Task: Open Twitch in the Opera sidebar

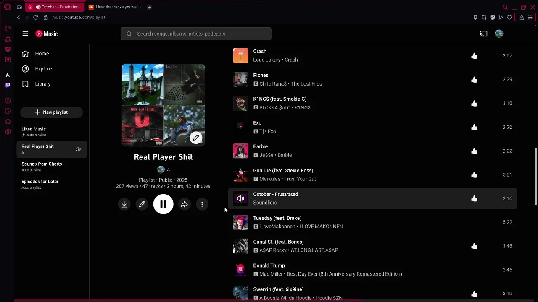Action: [x=8, y=85]
